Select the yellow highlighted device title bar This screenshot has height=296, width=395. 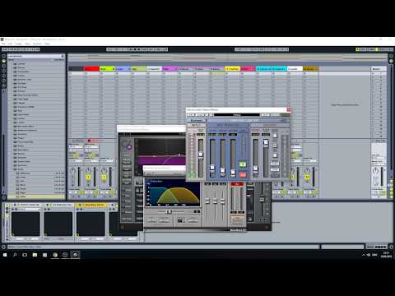pos(91,205)
